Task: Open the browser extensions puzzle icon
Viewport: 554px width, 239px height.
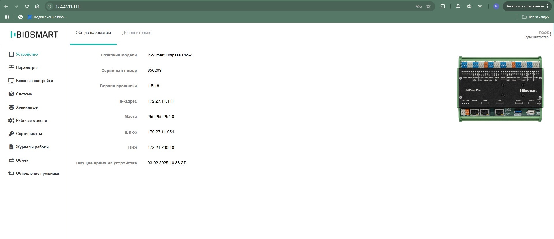Action: coord(443,6)
